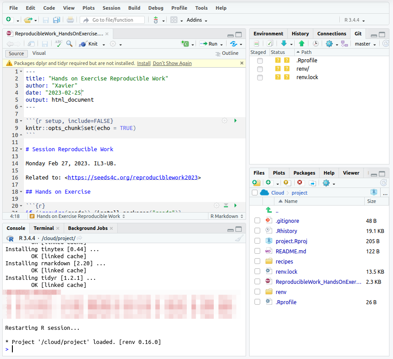Stage the renv.lock file checkbox
The image size is (393, 359).
(x=260, y=78)
